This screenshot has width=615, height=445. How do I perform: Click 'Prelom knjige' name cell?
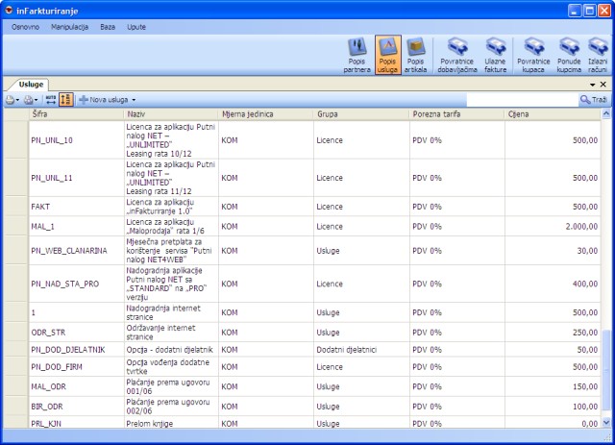pos(171,423)
